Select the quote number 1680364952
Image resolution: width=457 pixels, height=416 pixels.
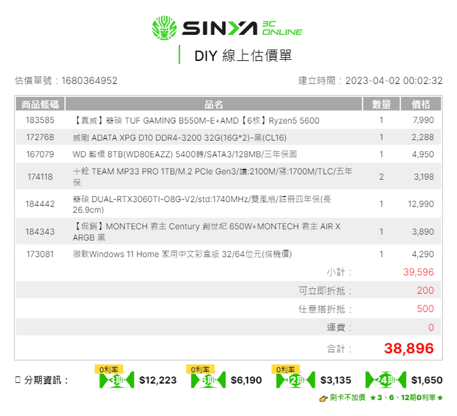click(89, 81)
